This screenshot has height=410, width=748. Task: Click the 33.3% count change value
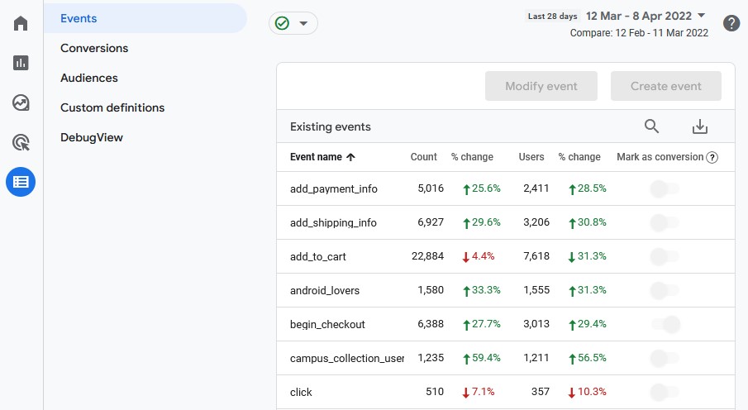click(486, 290)
